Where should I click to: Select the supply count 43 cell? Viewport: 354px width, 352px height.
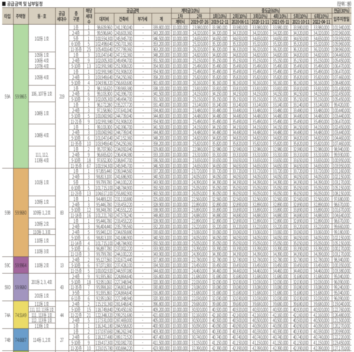point(62,287)
